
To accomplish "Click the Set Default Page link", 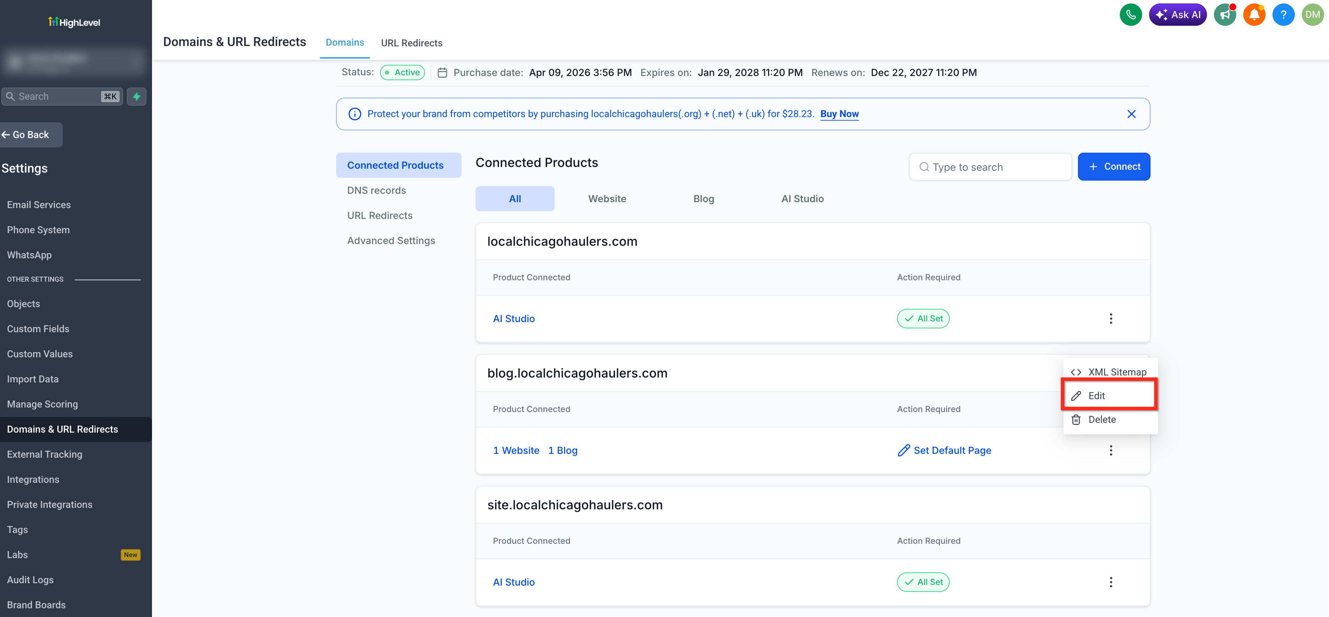I will (x=944, y=450).
